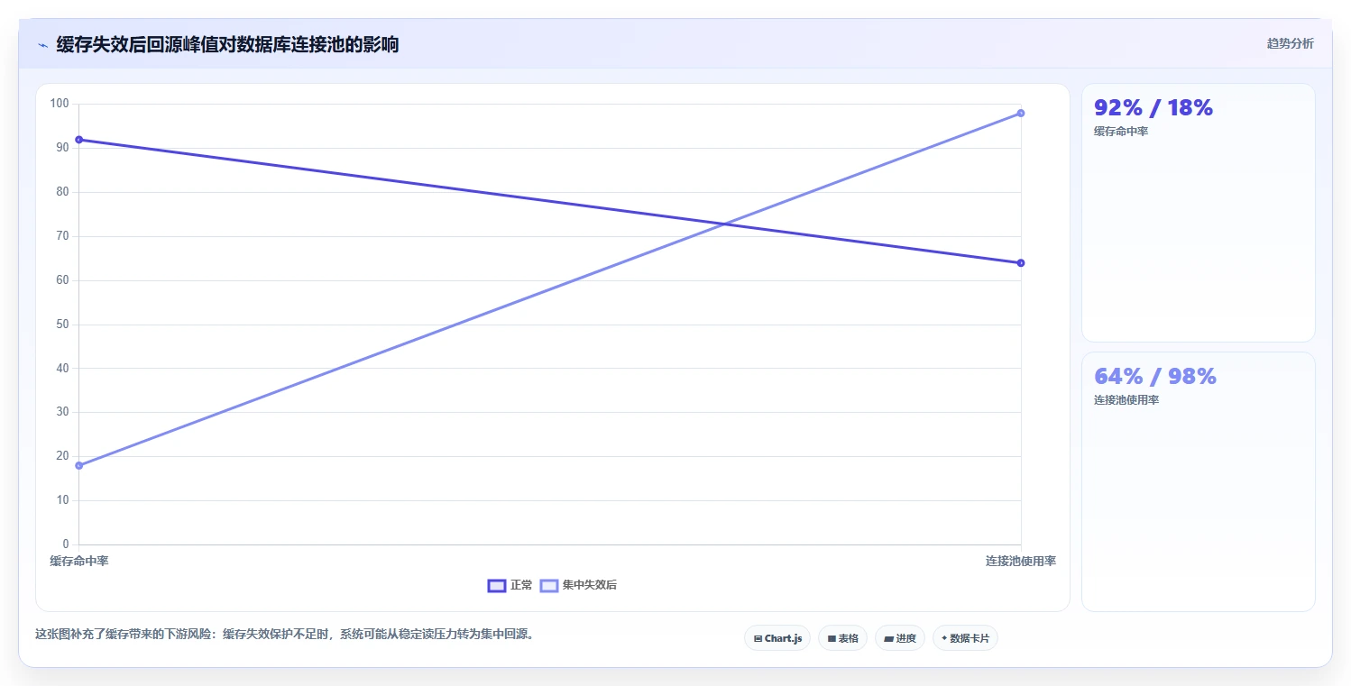Screen dimensions: 1351x686
Task: Click the 正常 legend label text
Action: (521, 586)
